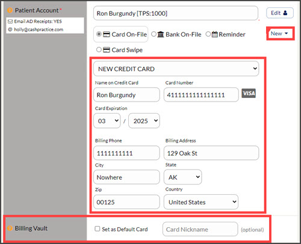Open the Country dropdown showing United States
The height and width of the screenshot is (244, 301).
tap(201, 202)
